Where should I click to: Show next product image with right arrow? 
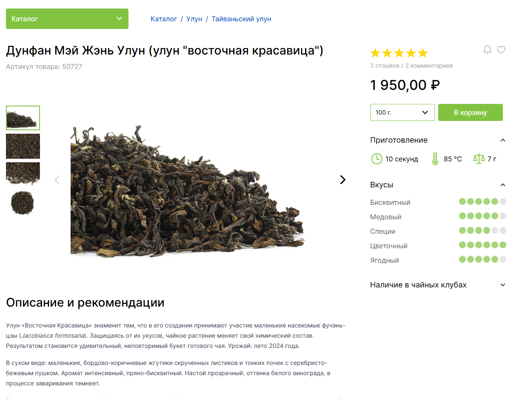[x=343, y=180]
